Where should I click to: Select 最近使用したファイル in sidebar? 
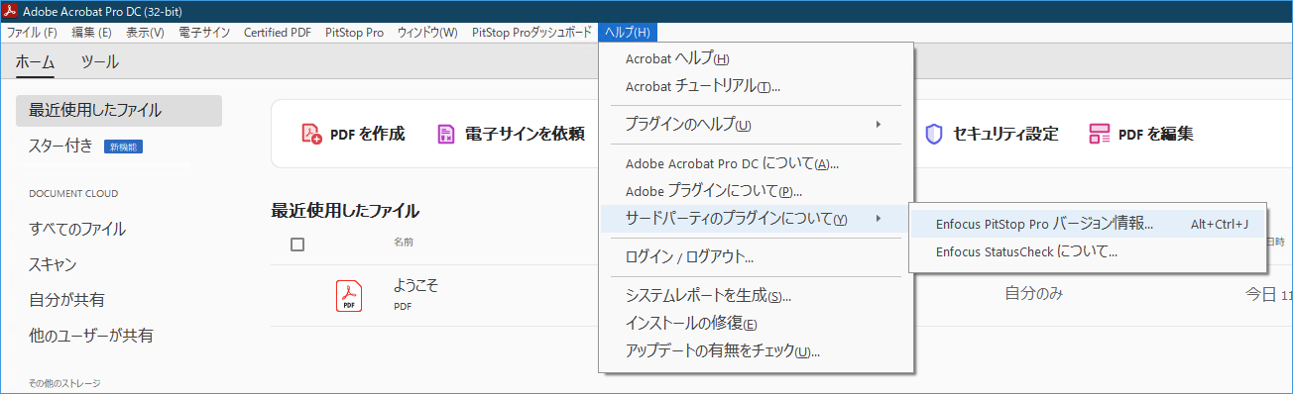(x=119, y=110)
